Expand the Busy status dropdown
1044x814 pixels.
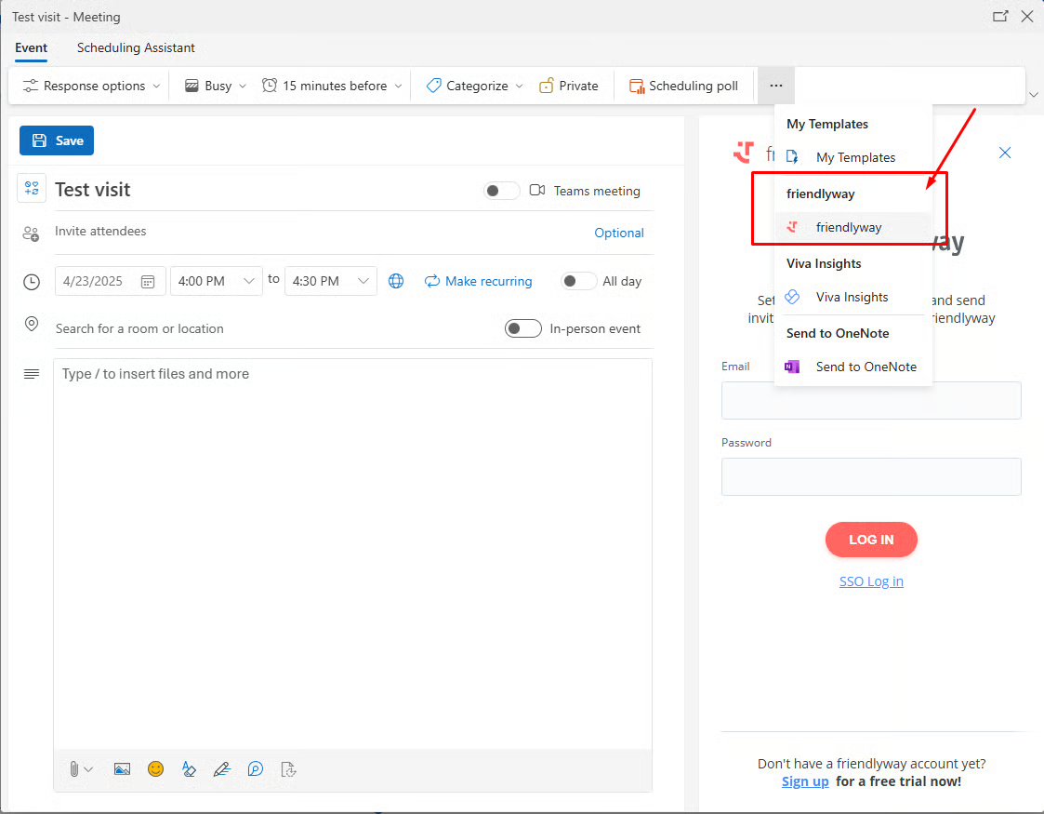coord(218,86)
